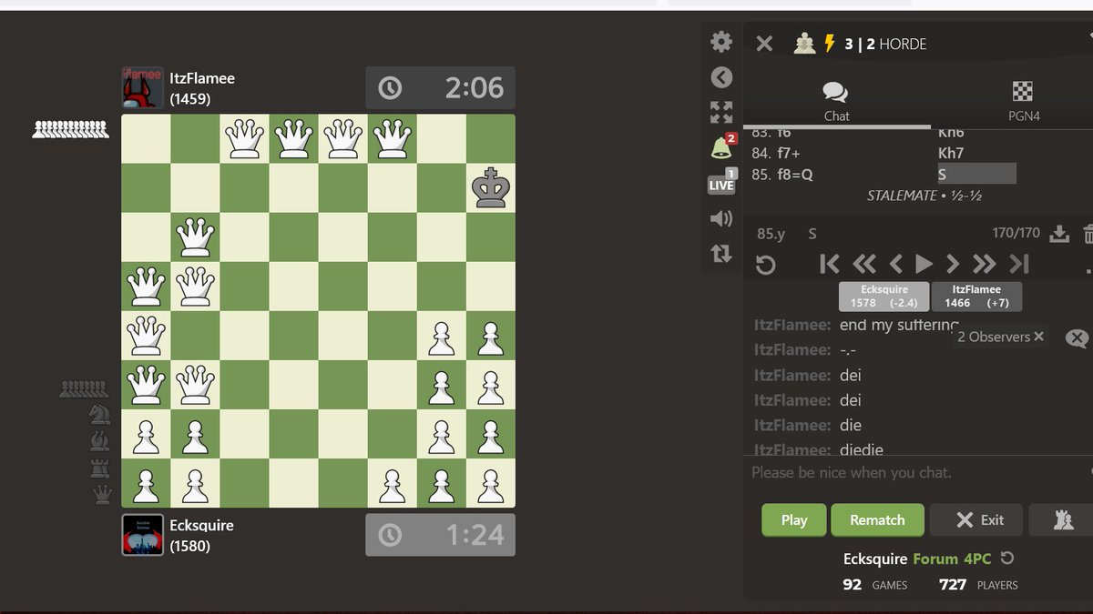The height and width of the screenshot is (614, 1093).
Task: Open the 4PC link
Action: pyautogui.click(x=977, y=559)
